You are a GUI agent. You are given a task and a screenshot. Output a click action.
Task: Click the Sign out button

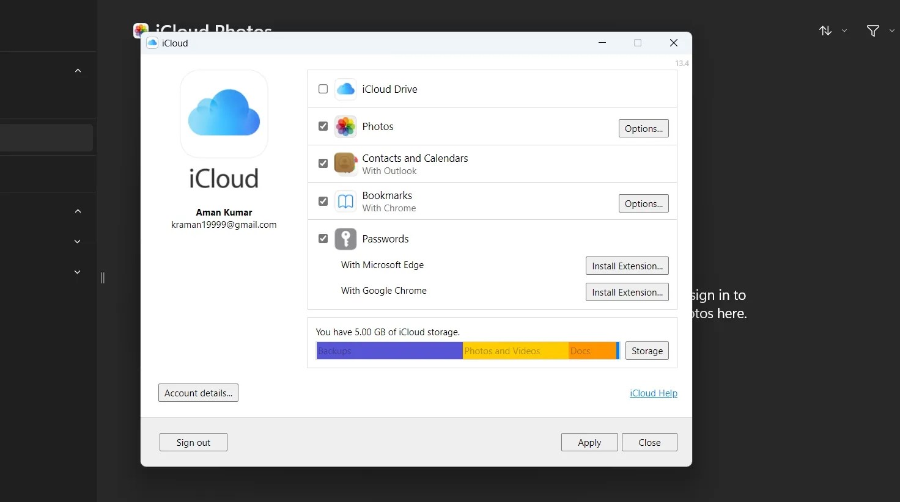193,442
